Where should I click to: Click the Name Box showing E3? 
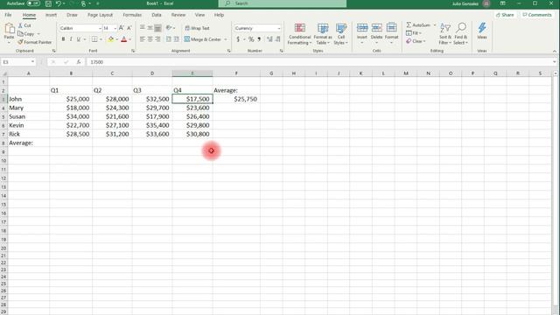(17, 62)
